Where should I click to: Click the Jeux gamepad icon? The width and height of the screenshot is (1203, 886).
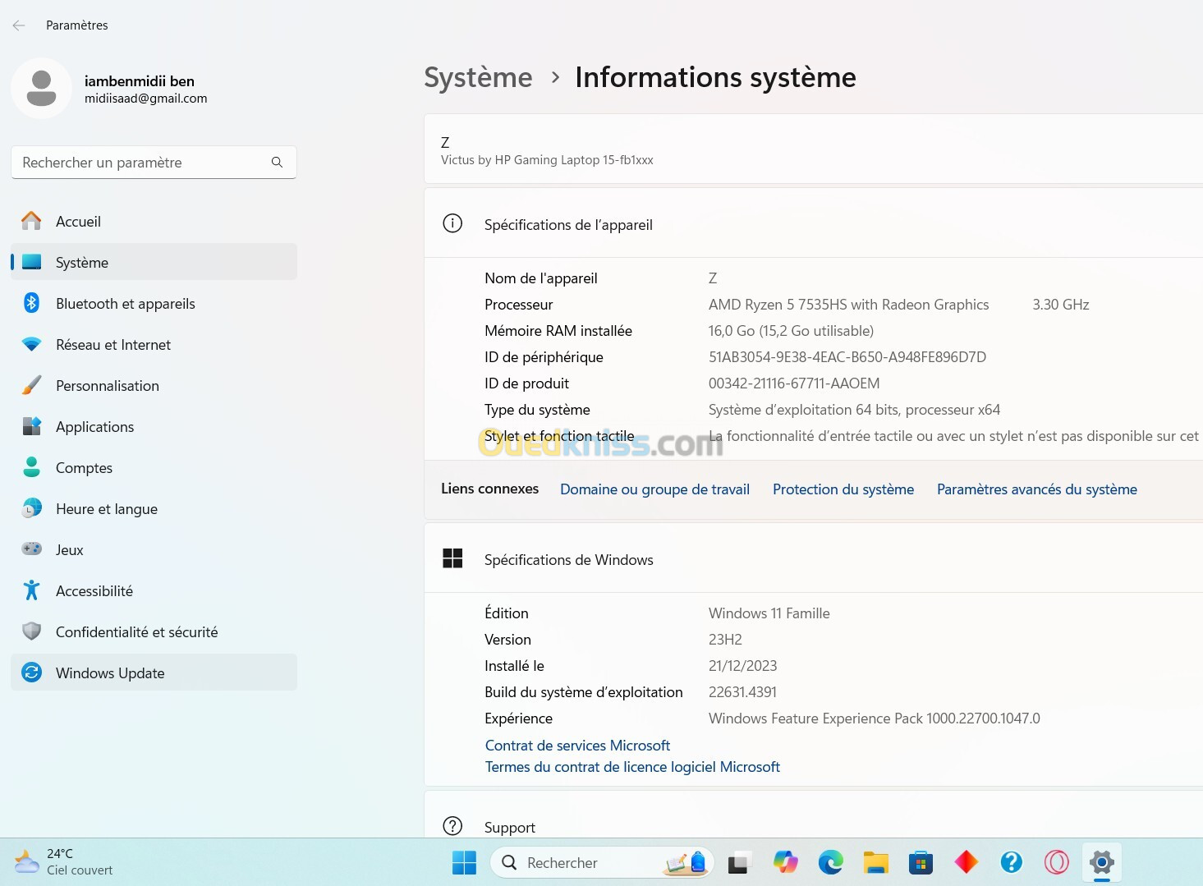pos(31,549)
